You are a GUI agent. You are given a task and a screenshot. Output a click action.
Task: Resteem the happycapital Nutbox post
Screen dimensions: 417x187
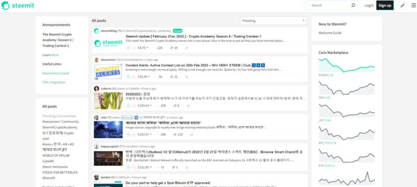pos(187,167)
